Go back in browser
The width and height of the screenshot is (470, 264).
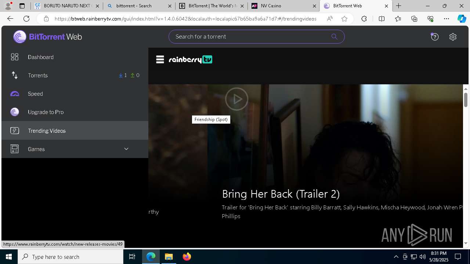[10, 19]
